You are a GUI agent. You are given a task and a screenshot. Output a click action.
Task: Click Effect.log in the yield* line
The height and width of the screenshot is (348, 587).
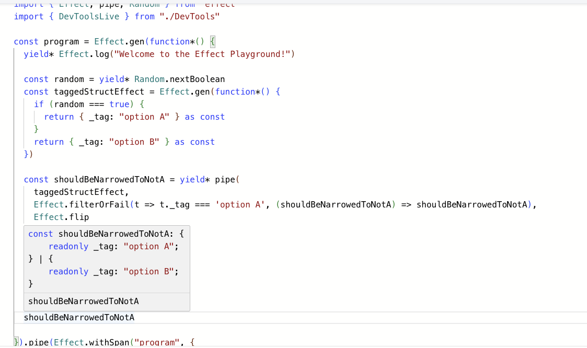tap(84, 54)
